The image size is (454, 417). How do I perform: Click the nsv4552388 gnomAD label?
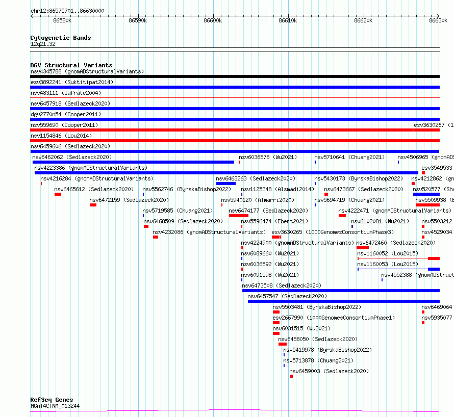[417, 275]
